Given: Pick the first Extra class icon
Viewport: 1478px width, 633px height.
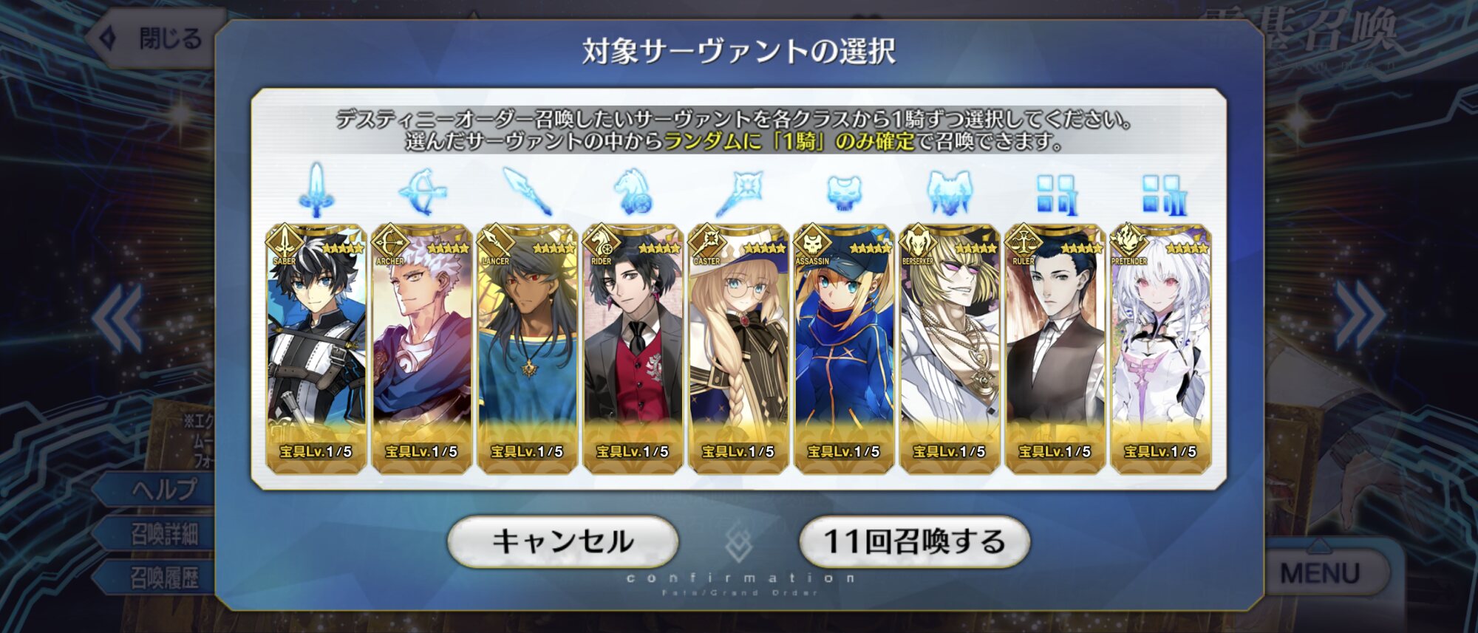Looking at the screenshot, I should 1055,194.
